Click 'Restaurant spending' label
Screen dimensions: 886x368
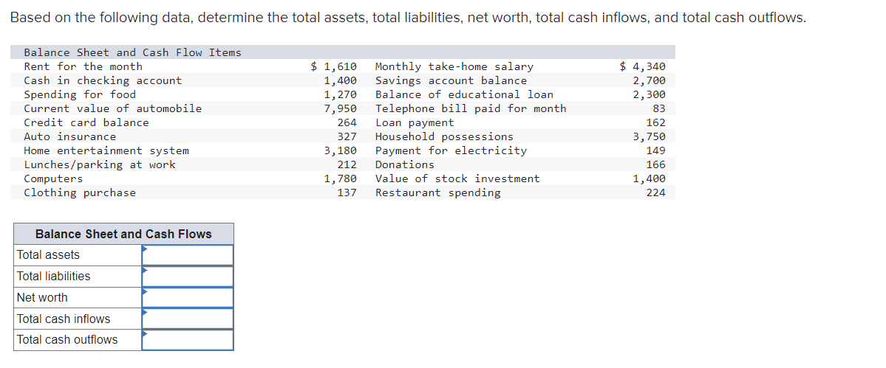click(x=438, y=192)
